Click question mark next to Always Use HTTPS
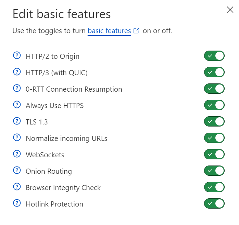Screen dimensions: 239x225 17,105
